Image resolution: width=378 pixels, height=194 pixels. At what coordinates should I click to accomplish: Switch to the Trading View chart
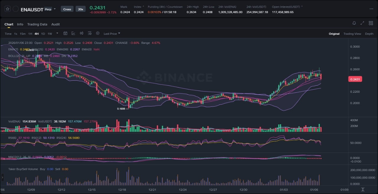pyautogui.click(x=352, y=34)
